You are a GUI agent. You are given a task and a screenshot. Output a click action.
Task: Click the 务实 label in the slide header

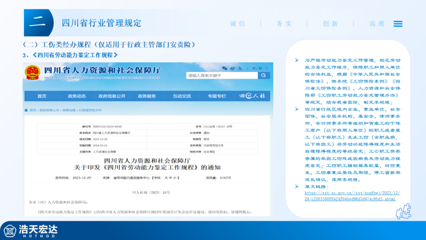tap(284, 24)
